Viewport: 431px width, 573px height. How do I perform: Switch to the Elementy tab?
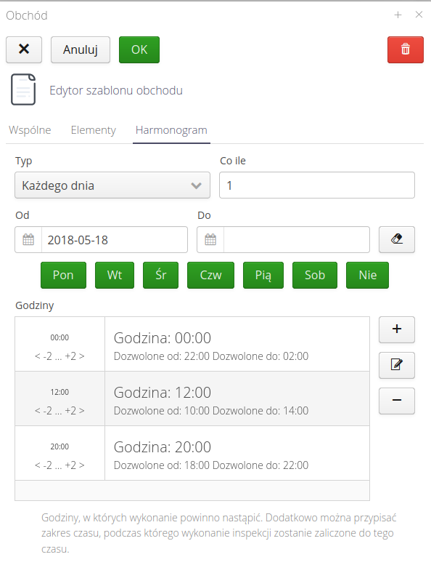click(94, 130)
